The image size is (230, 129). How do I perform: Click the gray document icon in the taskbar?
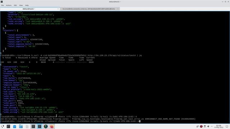click(x=27, y=126)
